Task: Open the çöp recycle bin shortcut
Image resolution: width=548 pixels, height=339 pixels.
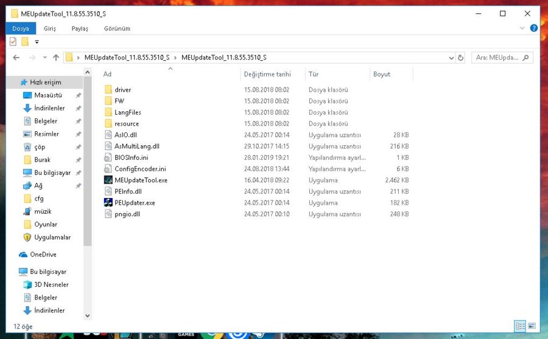Action: [x=40, y=147]
